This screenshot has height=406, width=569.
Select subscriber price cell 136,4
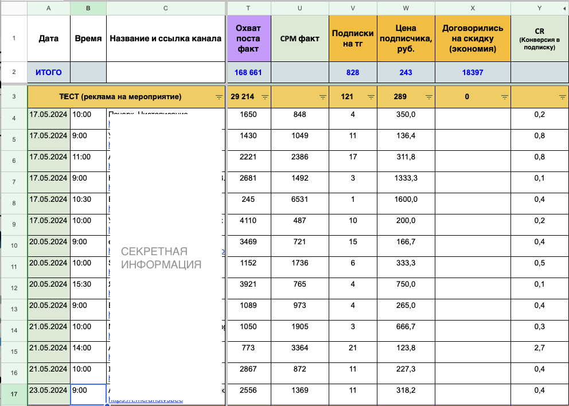406,140
